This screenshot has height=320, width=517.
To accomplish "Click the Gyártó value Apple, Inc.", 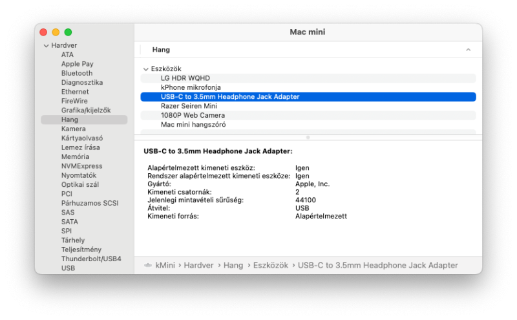I will pos(312,184).
